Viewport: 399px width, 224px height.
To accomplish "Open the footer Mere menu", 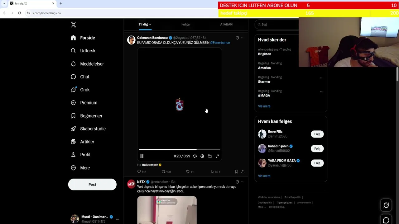I will coord(262,207).
